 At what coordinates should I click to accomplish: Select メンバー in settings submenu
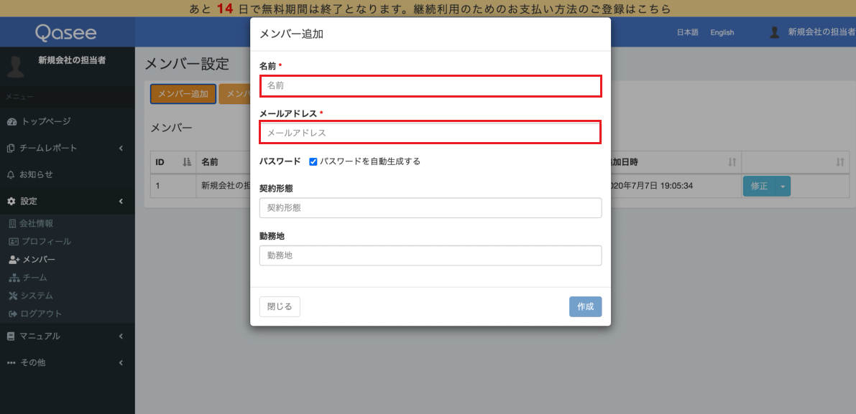pos(39,260)
